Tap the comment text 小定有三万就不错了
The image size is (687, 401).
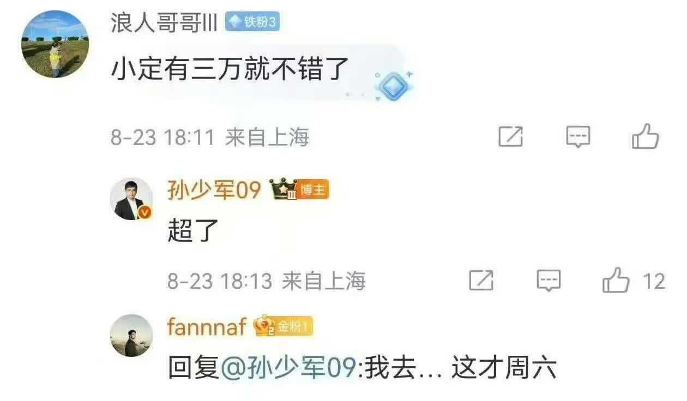(230, 69)
